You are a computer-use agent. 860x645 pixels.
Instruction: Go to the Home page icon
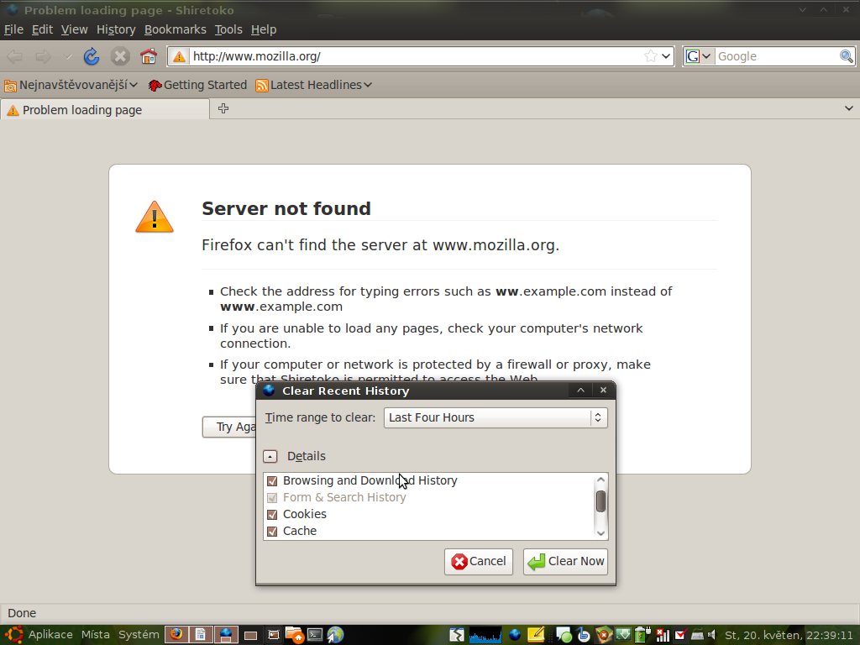coord(149,56)
